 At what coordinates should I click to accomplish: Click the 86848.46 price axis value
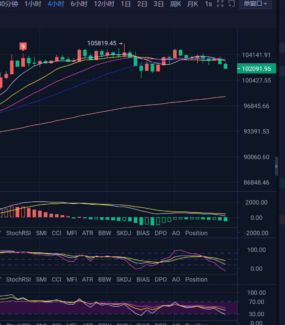point(256,183)
